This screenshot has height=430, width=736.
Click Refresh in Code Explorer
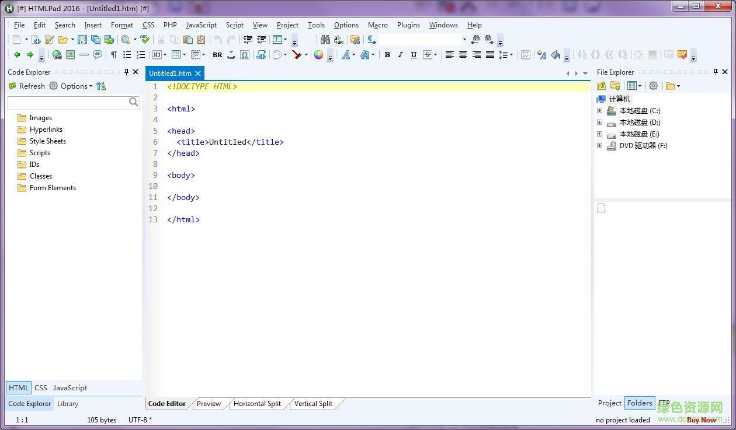27,86
